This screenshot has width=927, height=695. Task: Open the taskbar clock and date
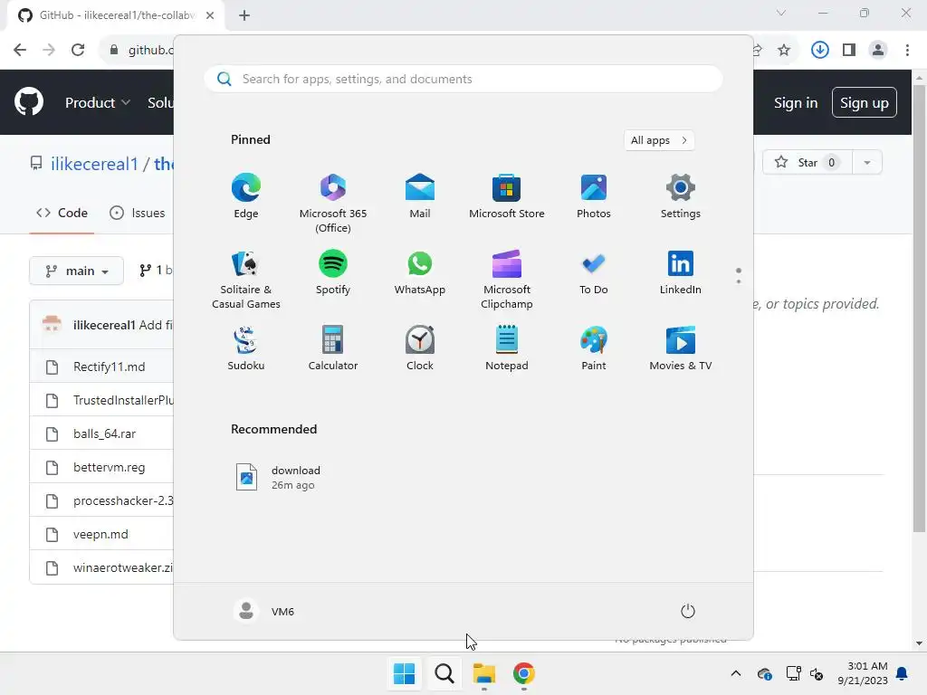click(x=863, y=673)
